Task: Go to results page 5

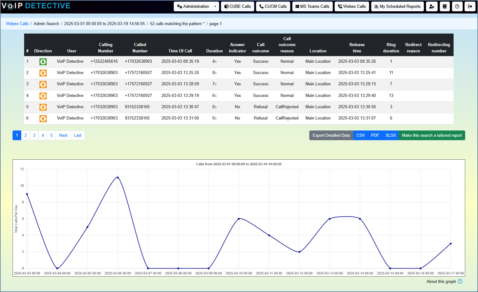Action: (52, 135)
